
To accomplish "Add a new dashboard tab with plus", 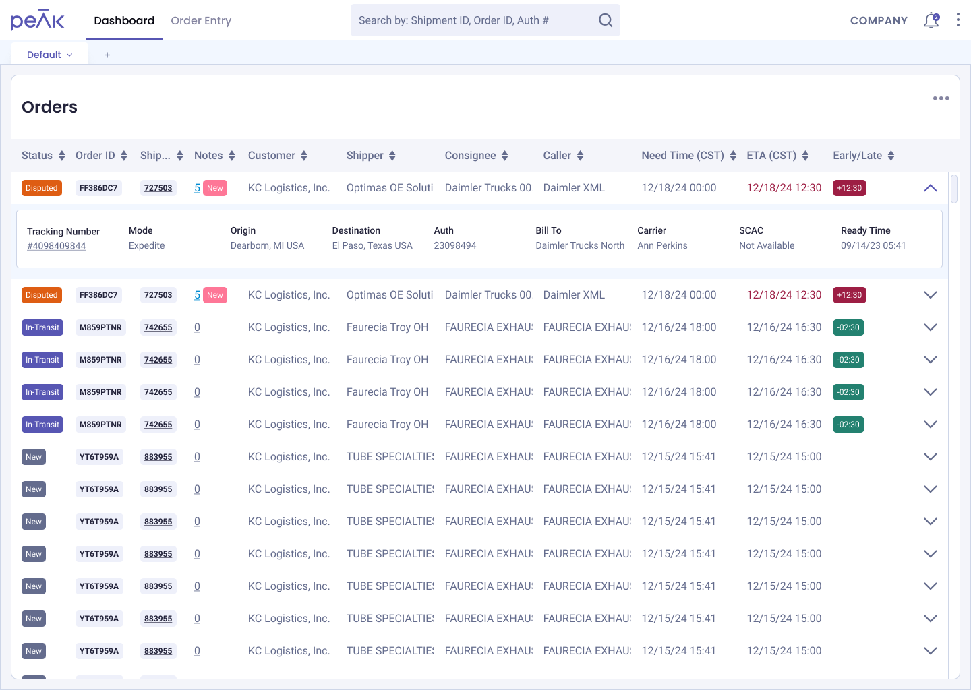I will coord(107,55).
